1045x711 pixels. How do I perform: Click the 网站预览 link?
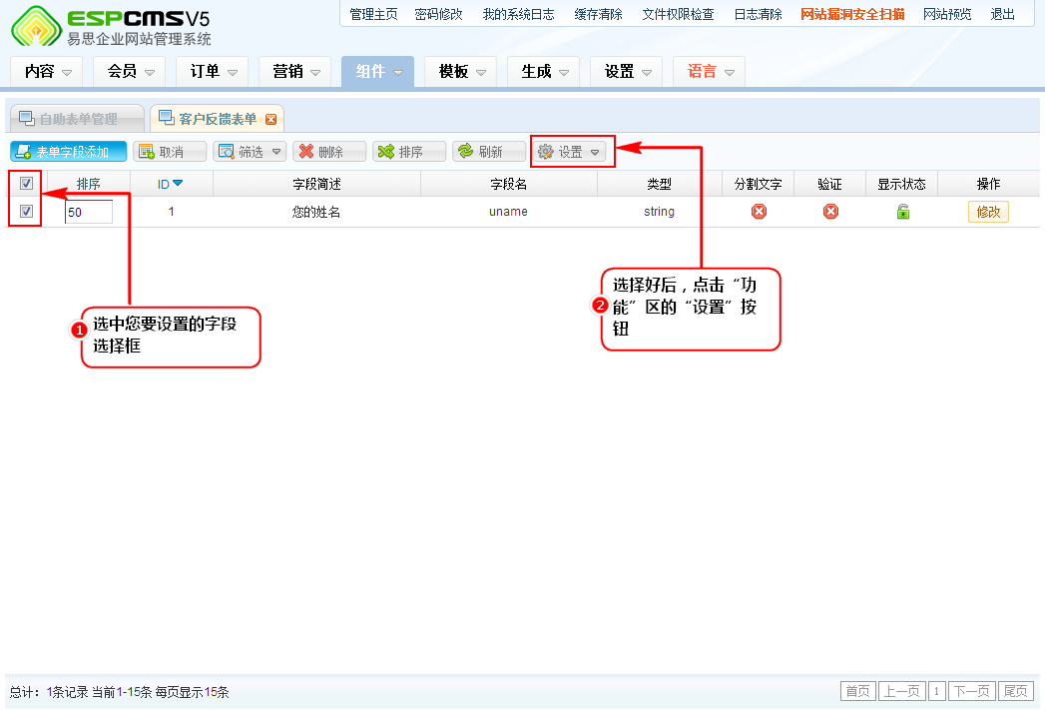[947, 14]
